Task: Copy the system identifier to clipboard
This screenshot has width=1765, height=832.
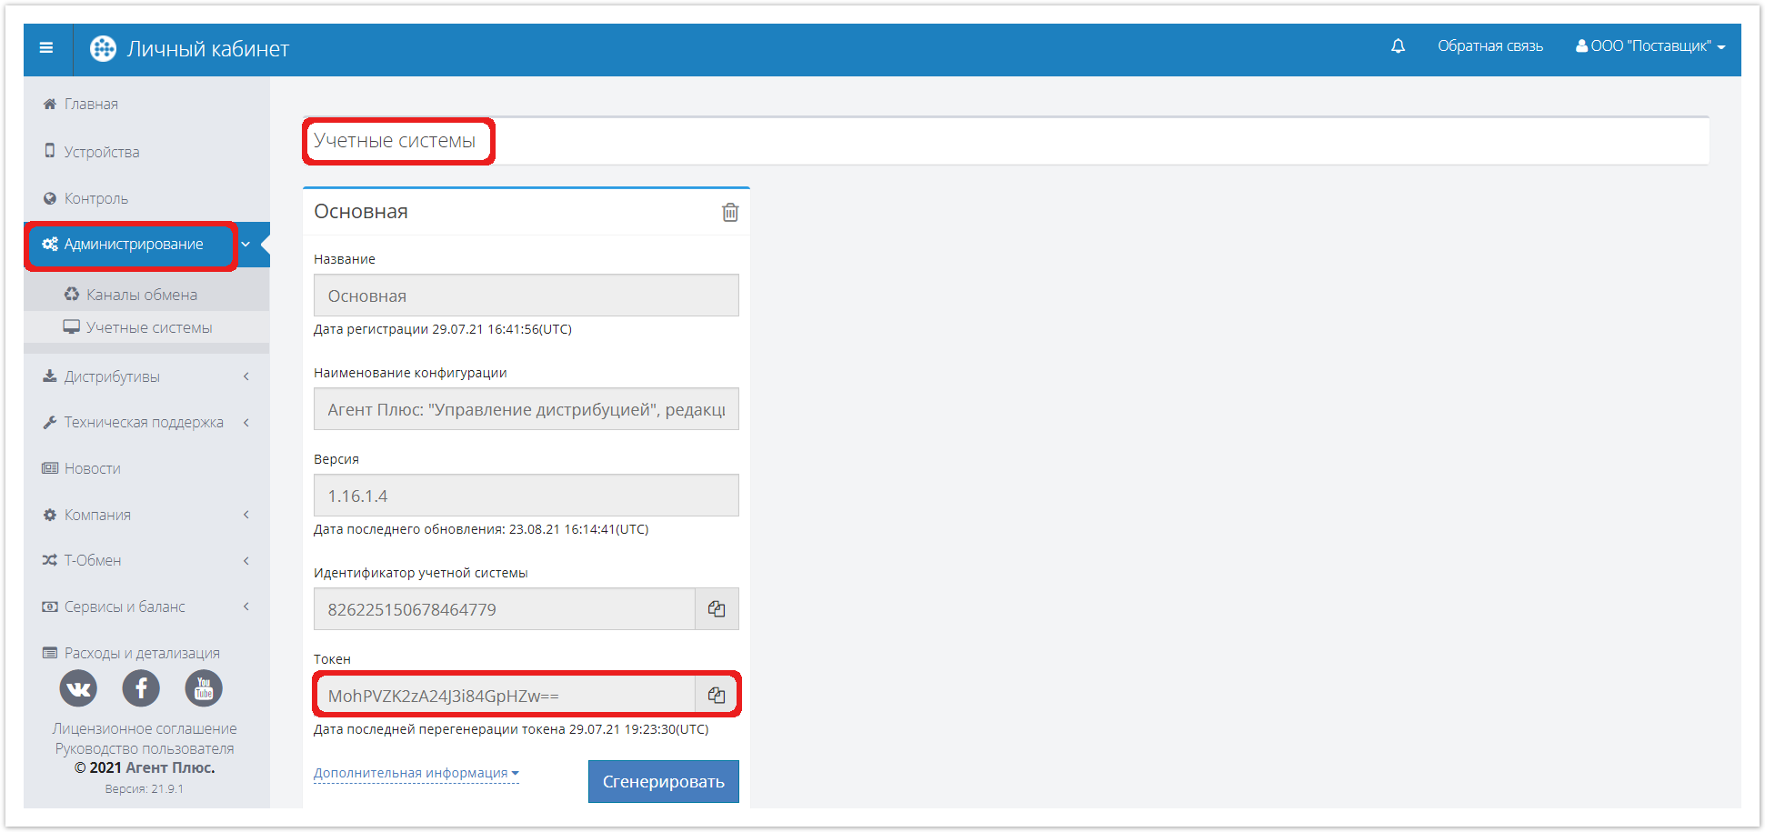Action: tap(717, 609)
